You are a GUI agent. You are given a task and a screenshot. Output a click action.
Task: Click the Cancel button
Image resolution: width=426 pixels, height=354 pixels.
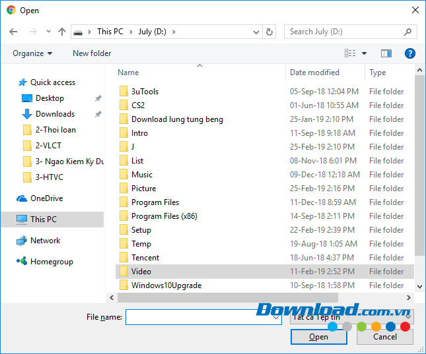coord(384,337)
